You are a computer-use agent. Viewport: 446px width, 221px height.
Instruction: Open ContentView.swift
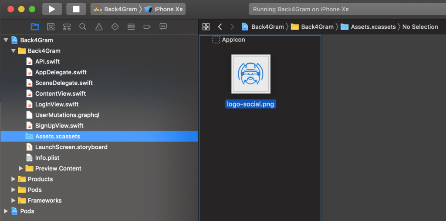click(x=99, y=94)
